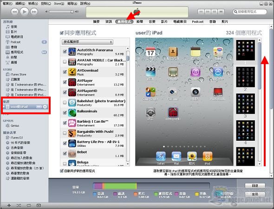This screenshot has height=209, width=274.
Task: Enable the Babelshot photo translator checkbox
Action: point(65,102)
